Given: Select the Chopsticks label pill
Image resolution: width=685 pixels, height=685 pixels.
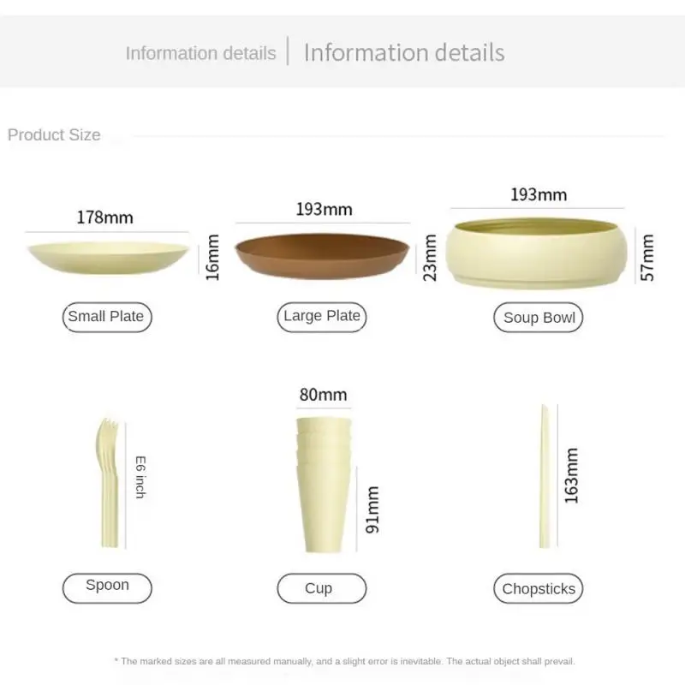Looking at the screenshot, I should (539, 588).
